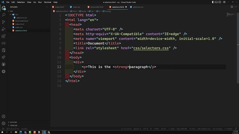
Task: Open the Manage gear in activity bar
Action: [3, 123]
